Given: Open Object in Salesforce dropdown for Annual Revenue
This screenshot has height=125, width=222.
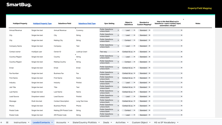Looking at the screenshot, I should coord(128,30).
